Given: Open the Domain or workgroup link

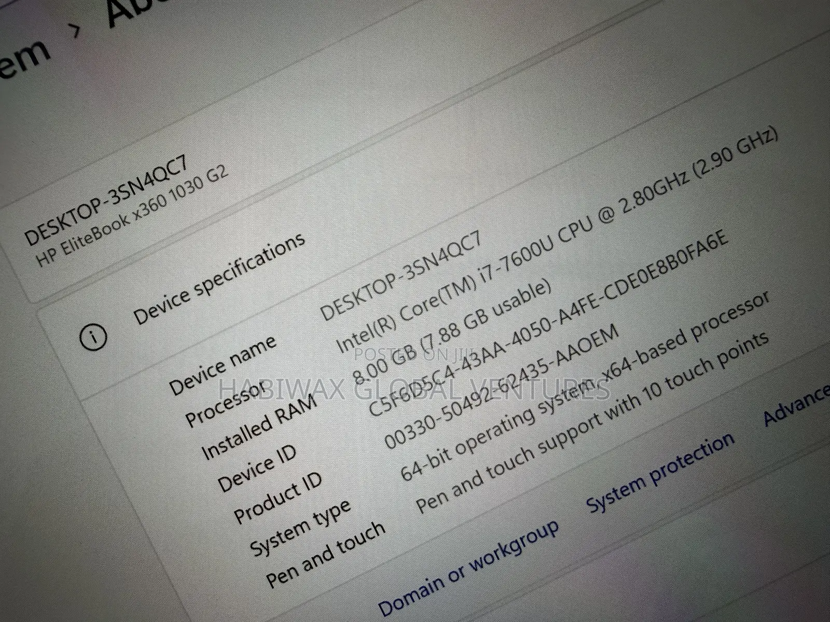Looking at the screenshot, I should 469,569.
